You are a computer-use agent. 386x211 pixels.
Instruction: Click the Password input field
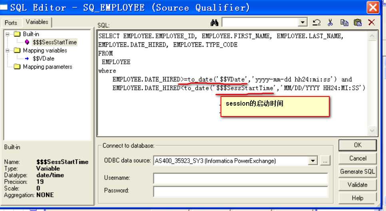tap(241, 191)
